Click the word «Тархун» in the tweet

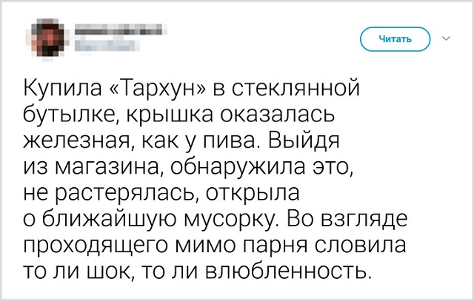(x=156, y=91)
